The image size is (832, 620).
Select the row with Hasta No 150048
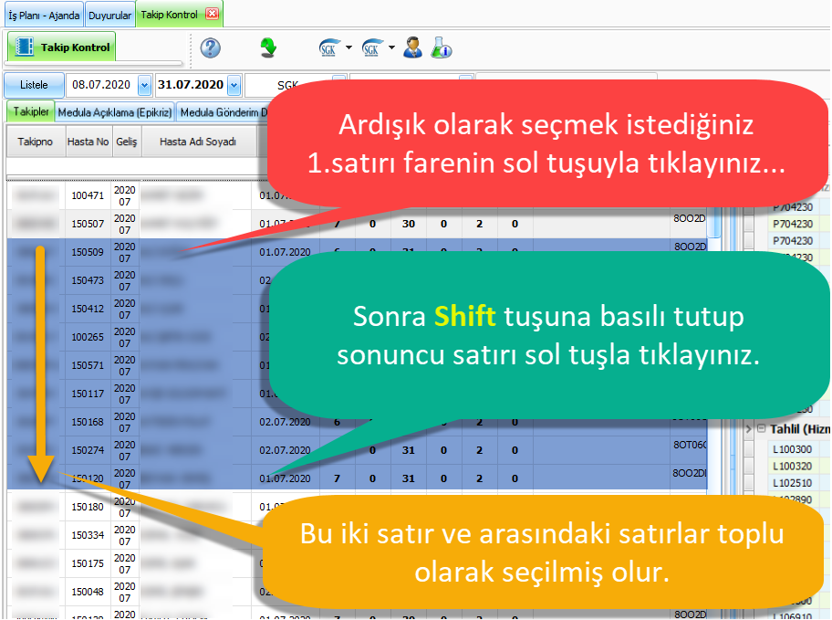(x=357, y=592)
